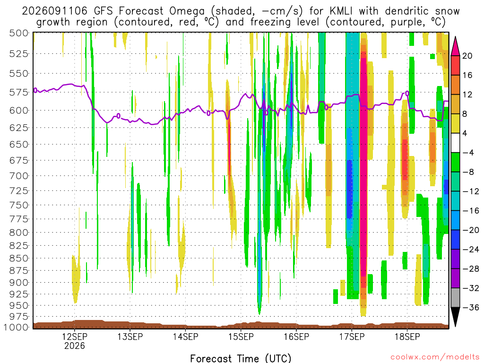Click the coolwx.com/modelts link text

pos(435,357)
